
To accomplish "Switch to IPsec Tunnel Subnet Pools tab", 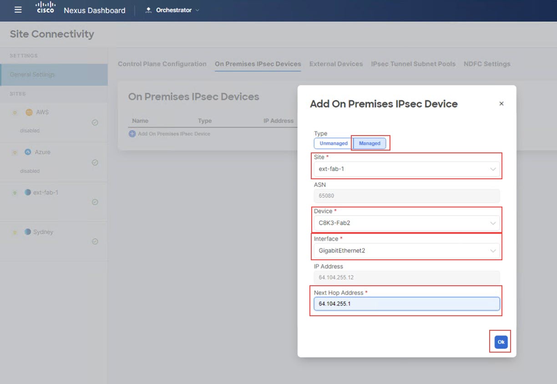I will (x=413, y=64).
